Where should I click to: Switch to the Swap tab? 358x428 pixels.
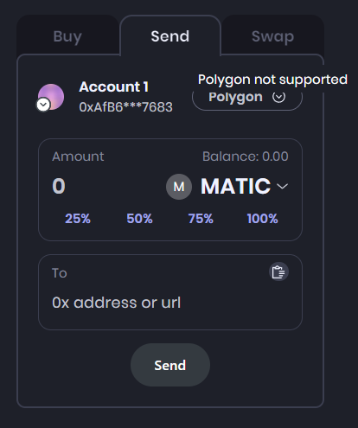[x=272, y=36]
